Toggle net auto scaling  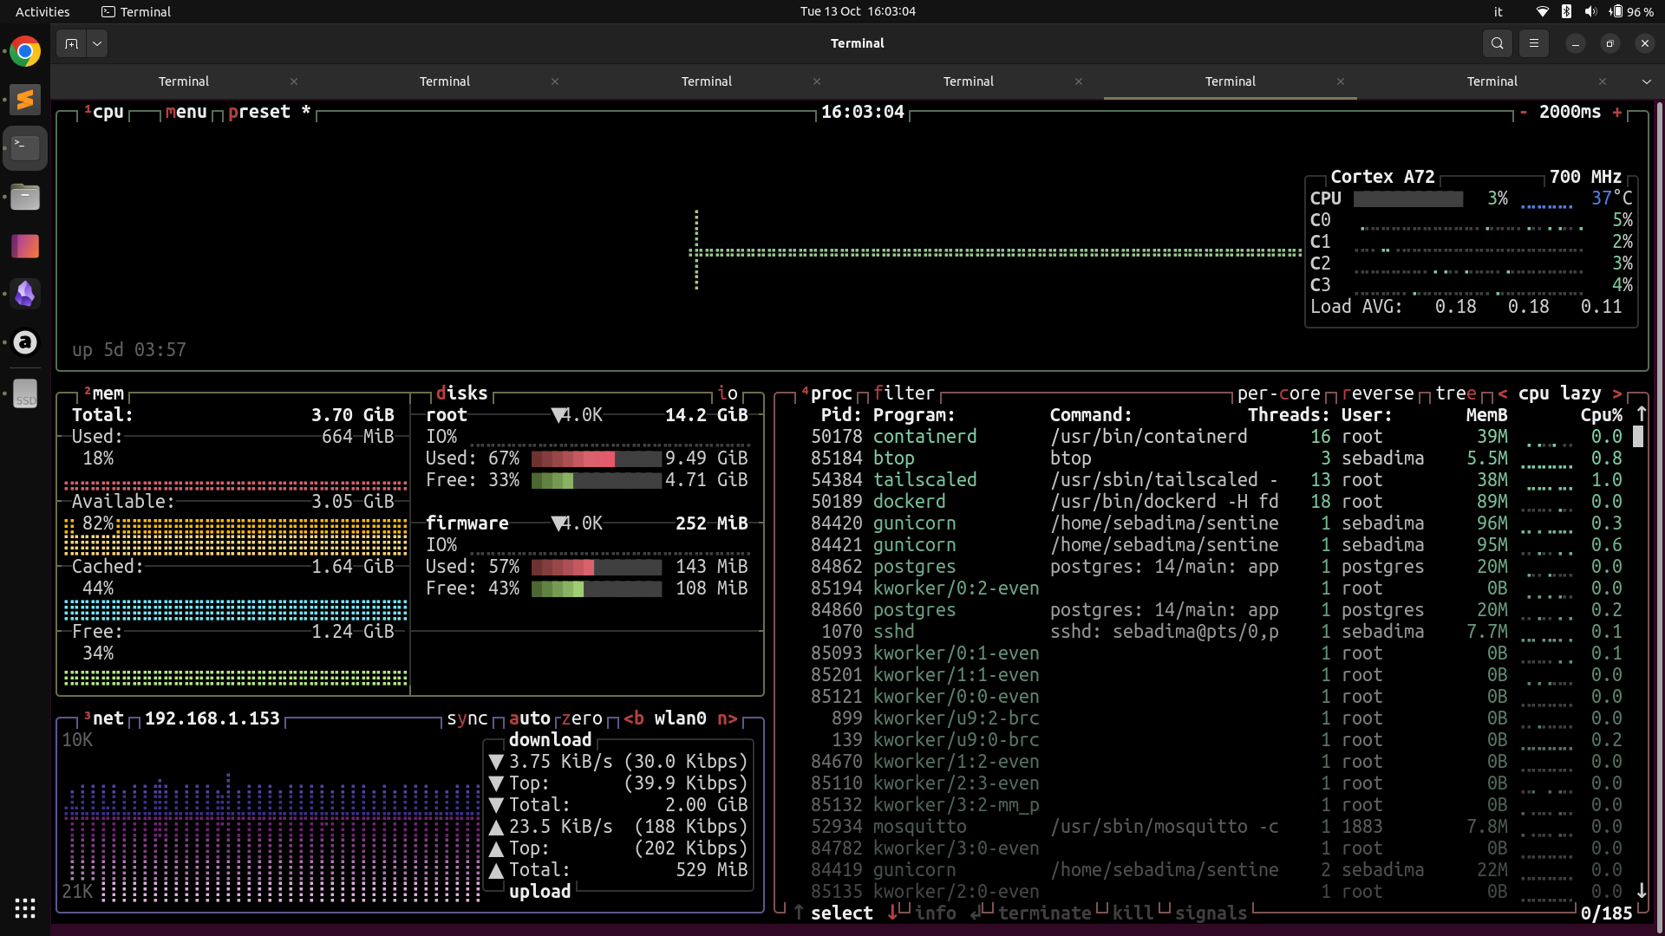(529, 718)
